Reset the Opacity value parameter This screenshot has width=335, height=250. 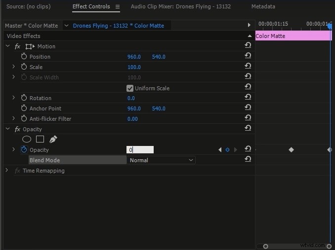pos(248,149)
